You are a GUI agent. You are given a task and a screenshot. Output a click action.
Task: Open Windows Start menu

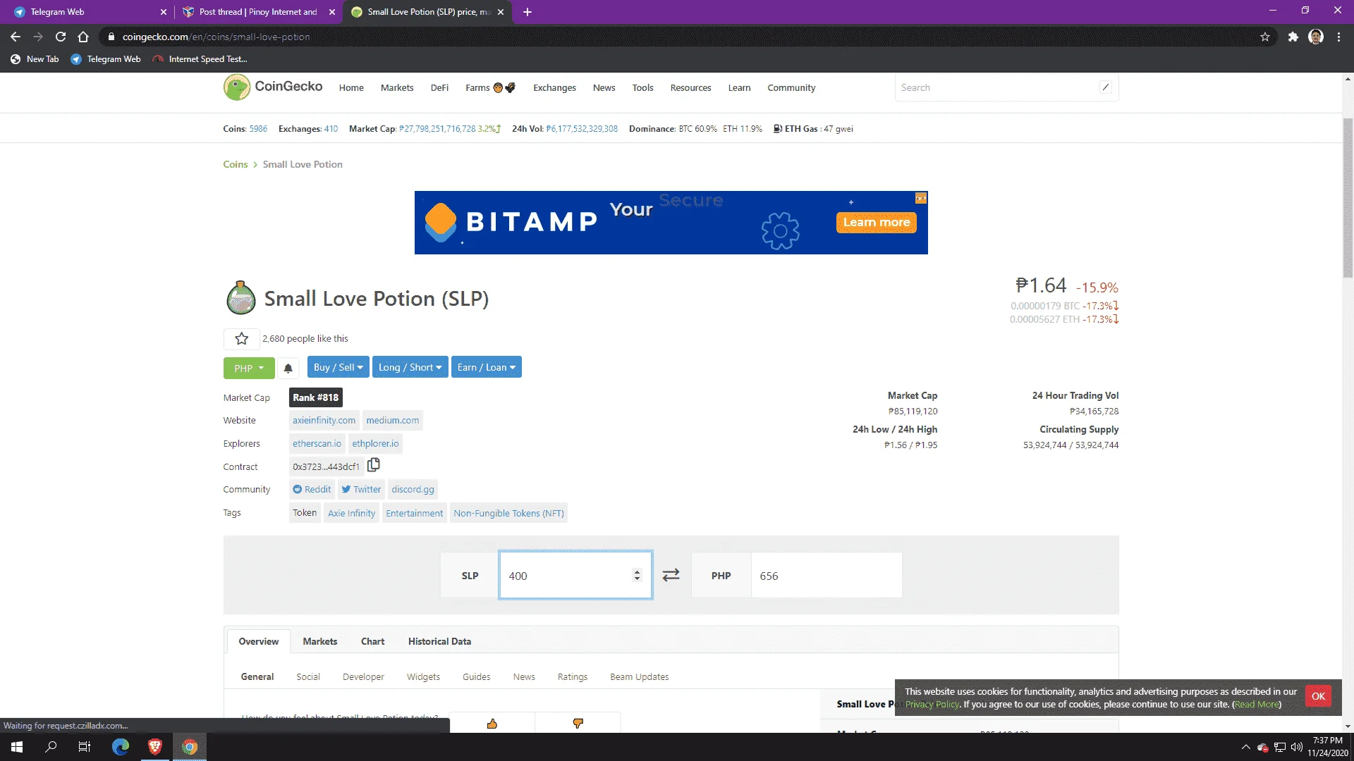pos(17,747)
